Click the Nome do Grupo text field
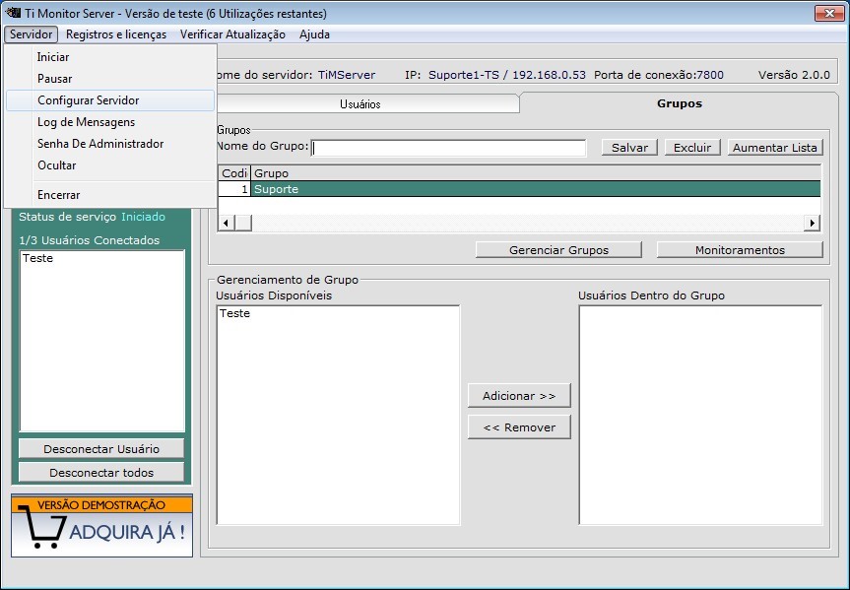Screen dimensions: 850x590 pos(448,148)
